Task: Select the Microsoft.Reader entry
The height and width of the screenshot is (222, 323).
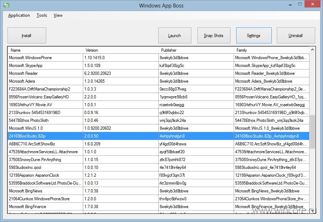Action: [x=158, y=73]
